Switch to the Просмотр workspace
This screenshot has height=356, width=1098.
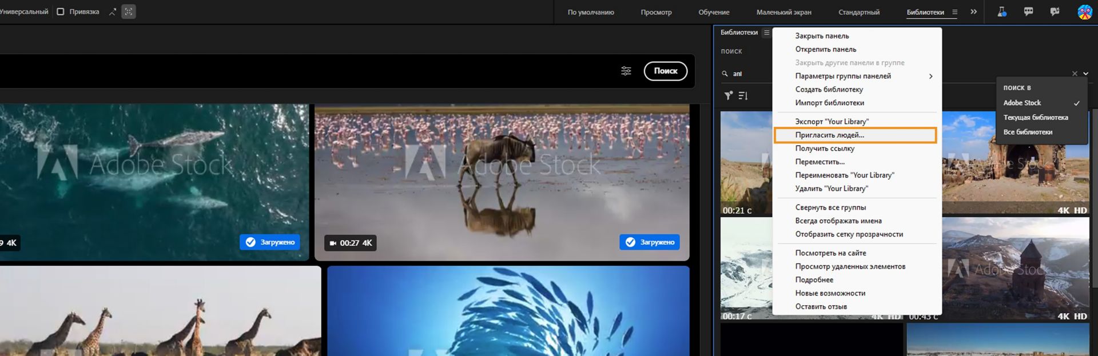pos(656,12)
